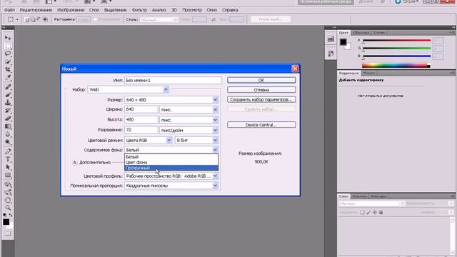Click the Ширина value field 640
Viewport: 457px width, 257px height.
click(x=141, y=109)
